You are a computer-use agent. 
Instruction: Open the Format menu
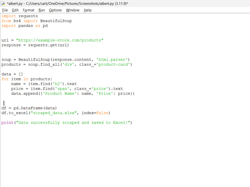pos(28,10)
